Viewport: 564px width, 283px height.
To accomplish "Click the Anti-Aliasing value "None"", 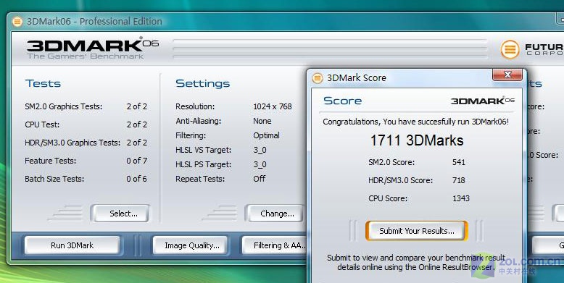I will [262, 121].
